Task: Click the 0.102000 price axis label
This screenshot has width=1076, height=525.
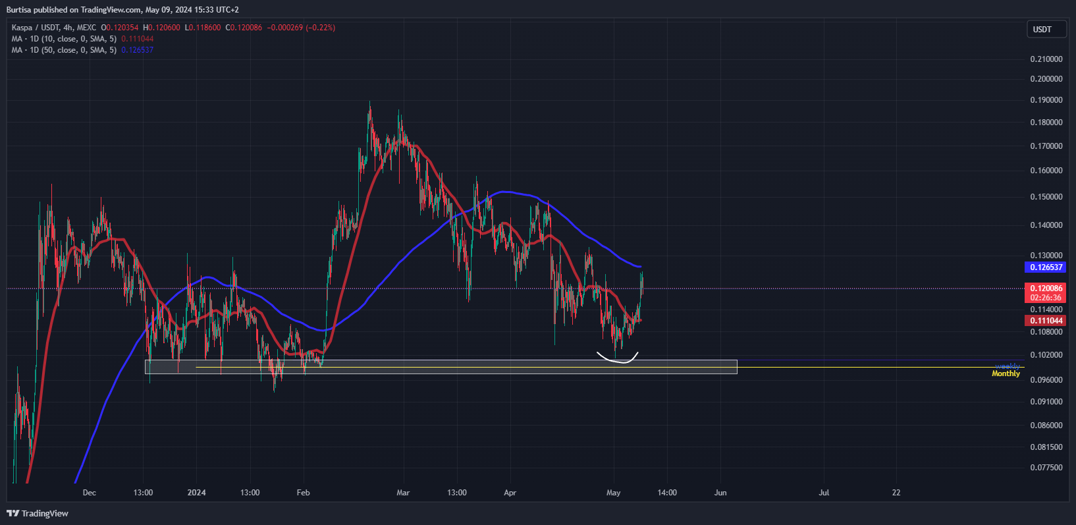Action: pos(1046,355)
